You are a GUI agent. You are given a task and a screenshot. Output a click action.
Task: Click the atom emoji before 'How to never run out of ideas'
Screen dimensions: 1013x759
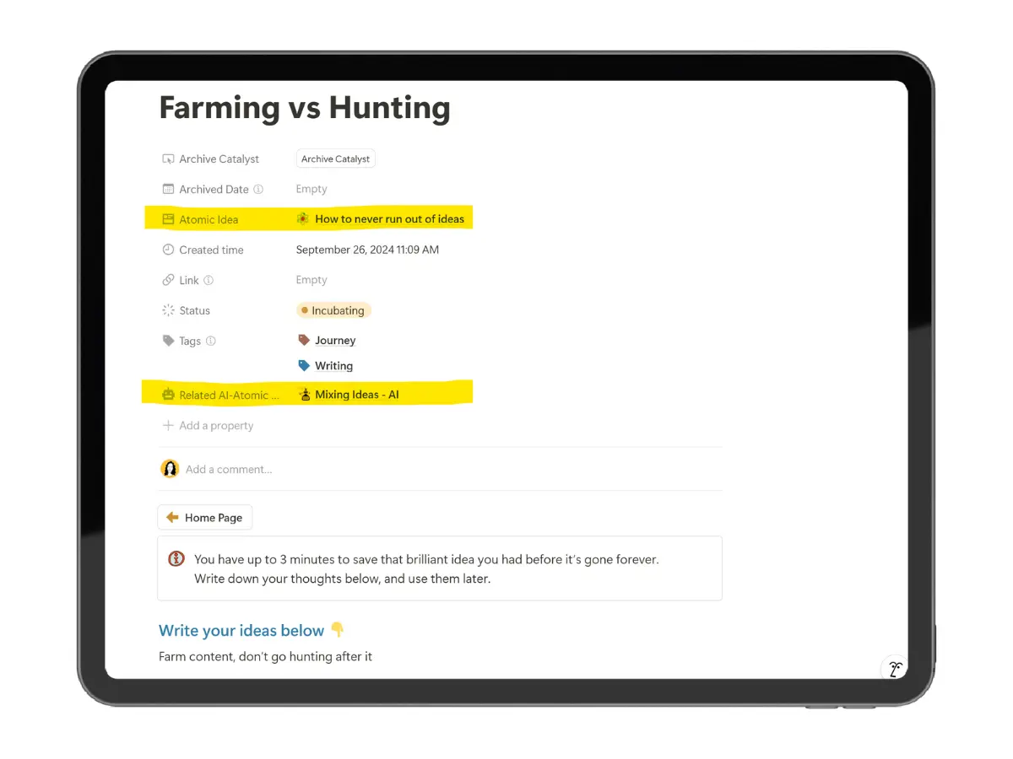pos(302,218)
